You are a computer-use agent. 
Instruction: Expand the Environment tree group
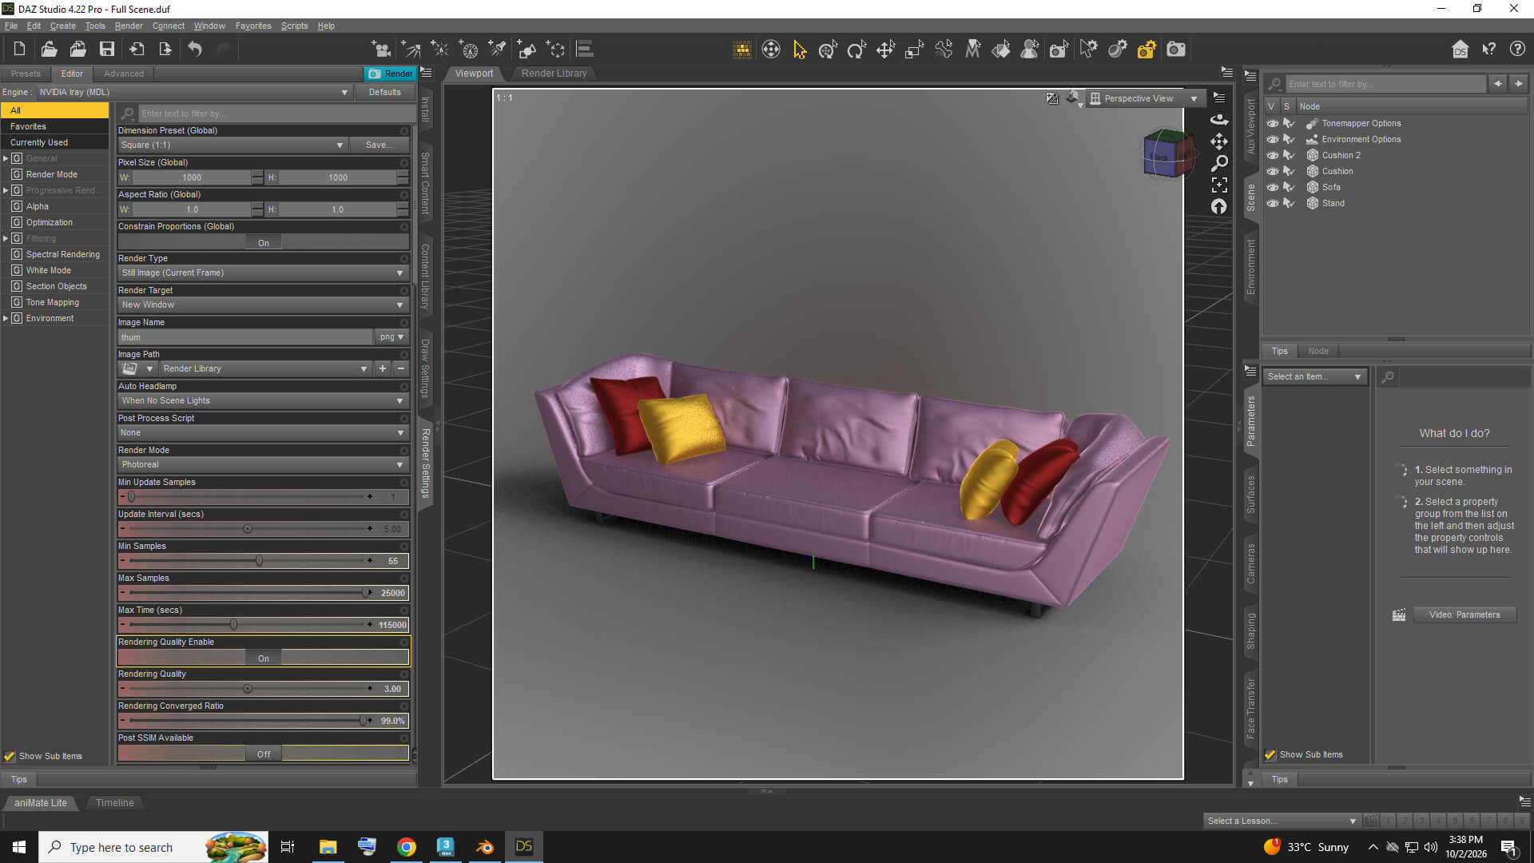6,319
